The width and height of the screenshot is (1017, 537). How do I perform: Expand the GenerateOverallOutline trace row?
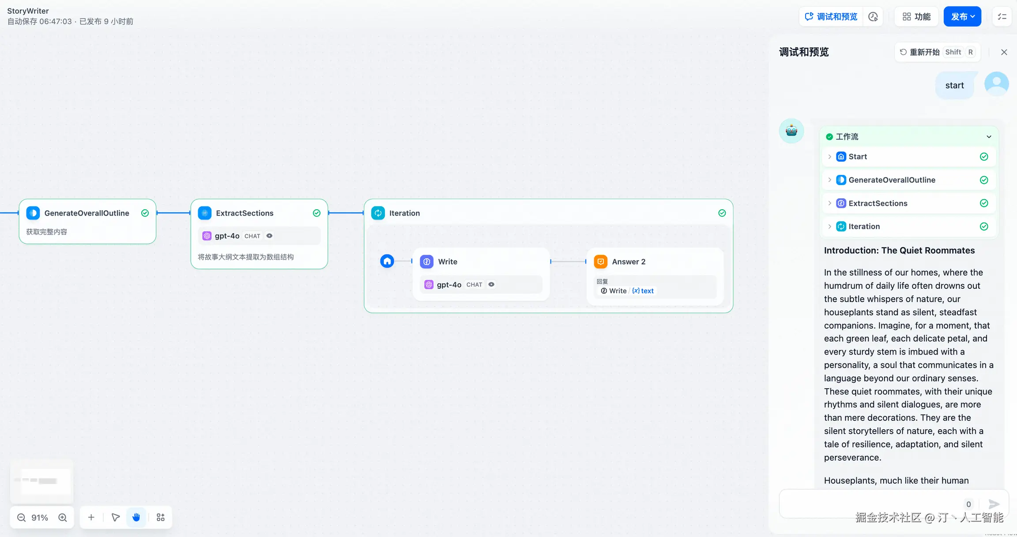[x=830, y=180]
